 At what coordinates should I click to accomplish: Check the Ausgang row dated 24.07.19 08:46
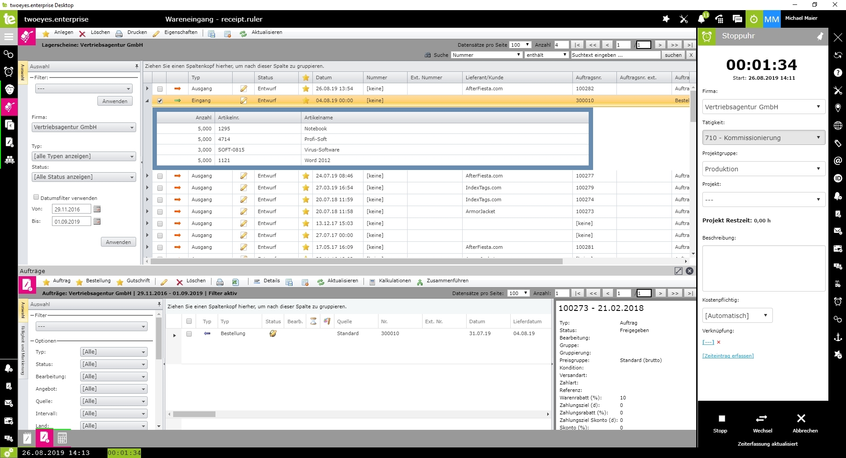coord(160,176)
